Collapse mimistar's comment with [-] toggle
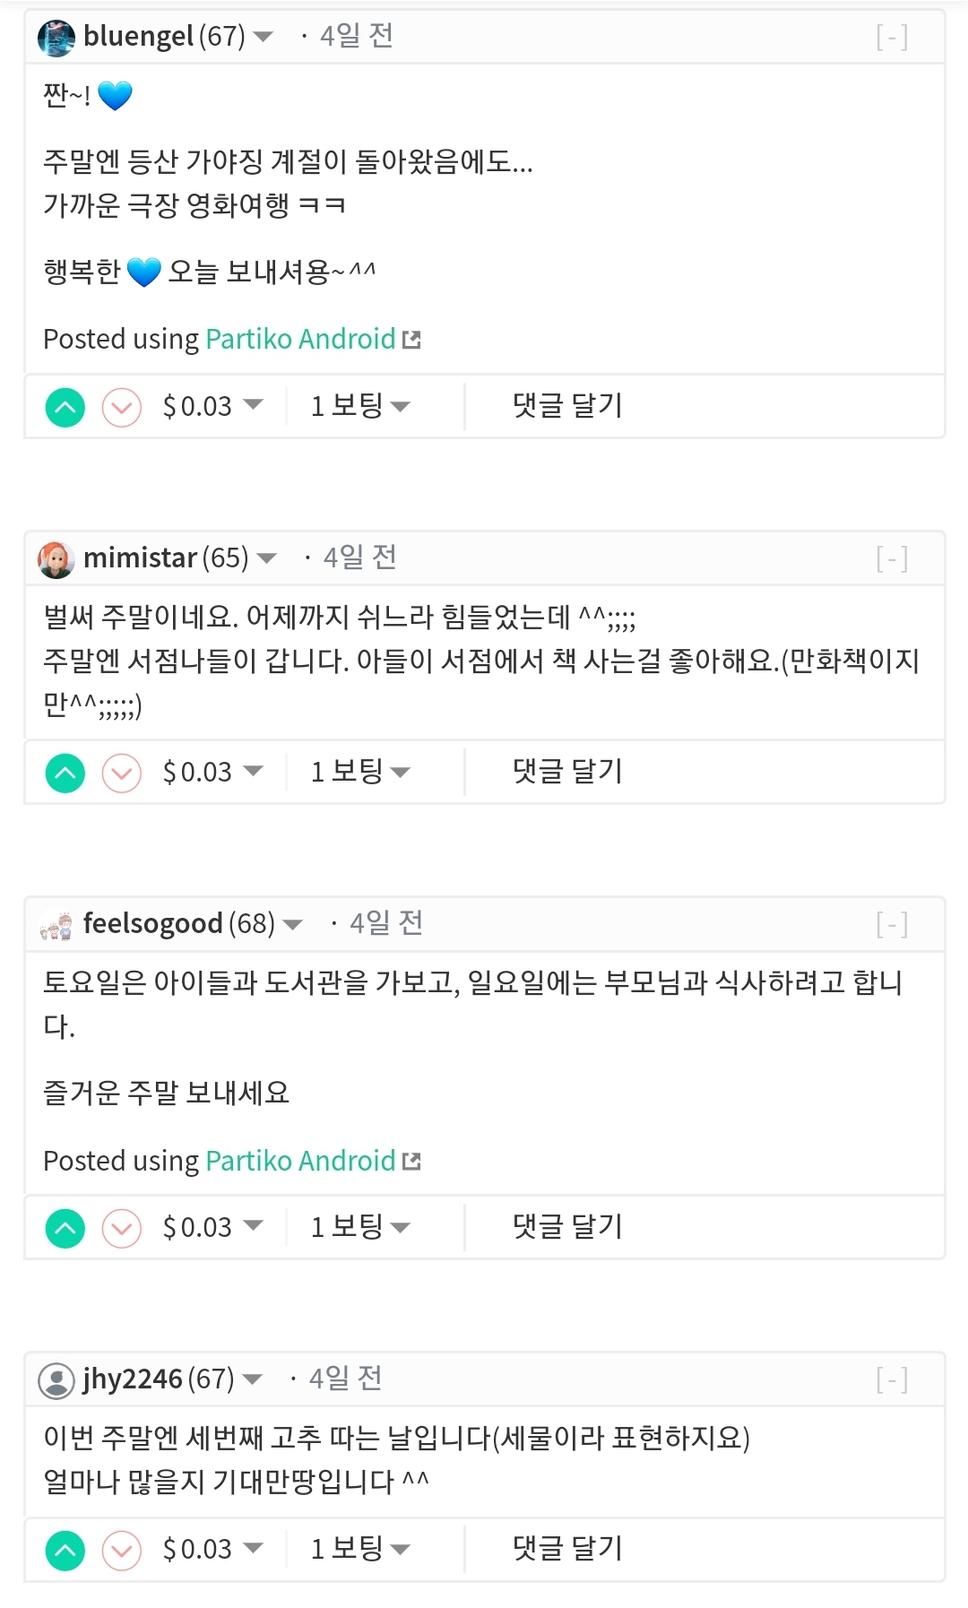Image resolution: width=968 pixels, height=1608 pixels. point(892,559)
